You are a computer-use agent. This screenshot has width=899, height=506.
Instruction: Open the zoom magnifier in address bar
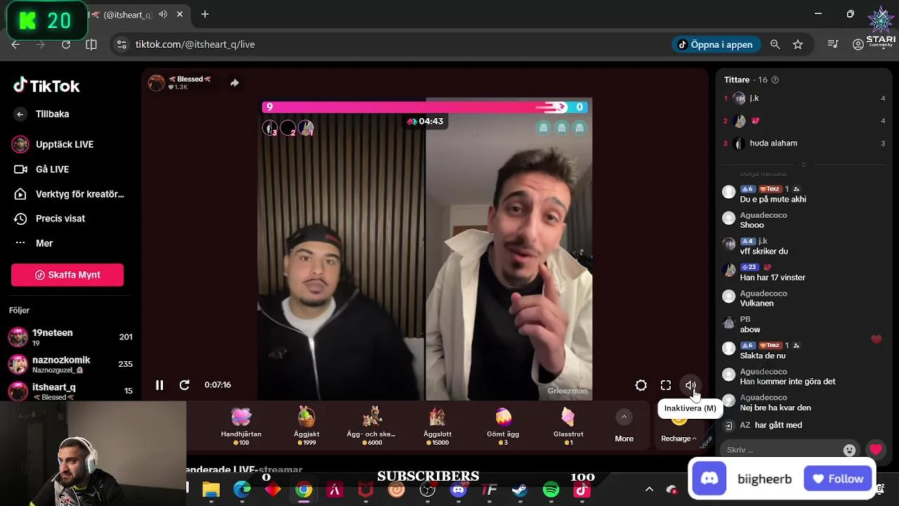pos(775,44)
